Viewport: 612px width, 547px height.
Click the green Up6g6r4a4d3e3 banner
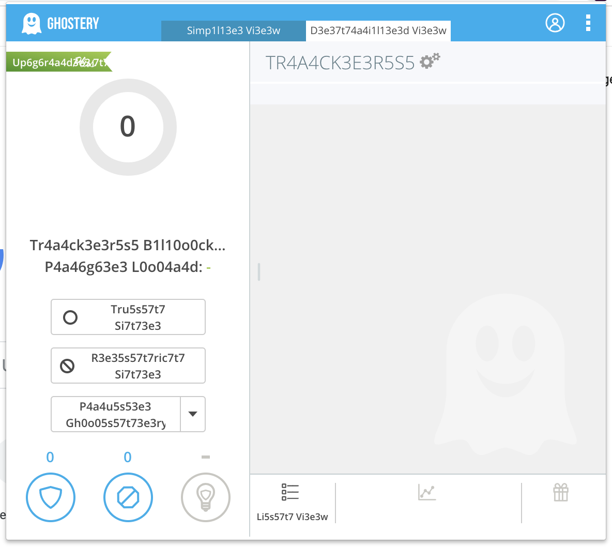pos(59,62)
